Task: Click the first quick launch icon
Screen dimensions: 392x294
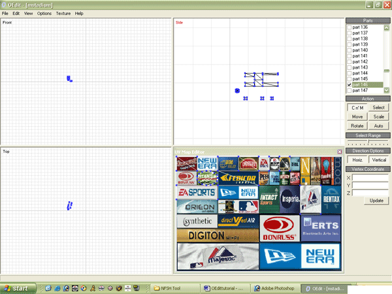Action: pyautogui.click(x=48, y=288)
